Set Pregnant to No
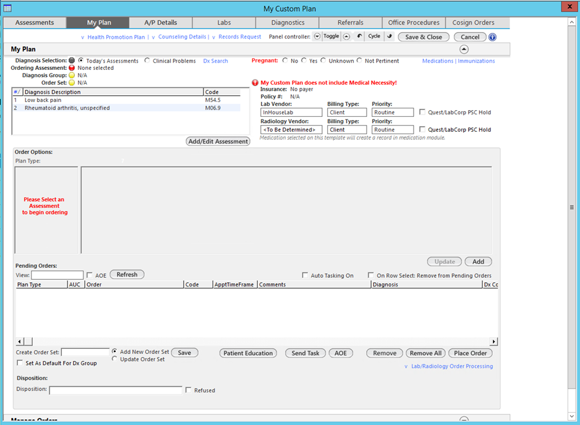The image size is (580, 425). (x=285, y=61)
